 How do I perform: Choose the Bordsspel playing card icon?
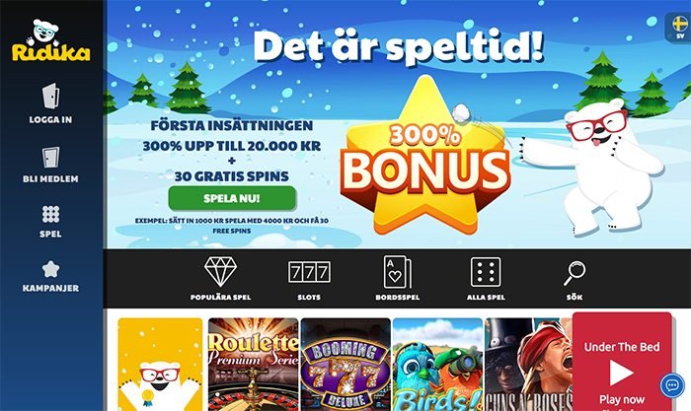coord(398,272)
